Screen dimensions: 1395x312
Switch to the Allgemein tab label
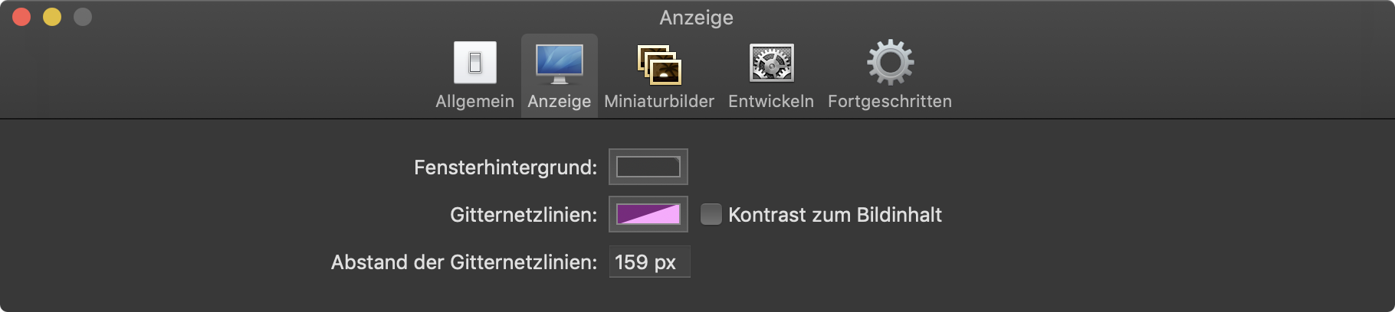click(x=474, y=102)
